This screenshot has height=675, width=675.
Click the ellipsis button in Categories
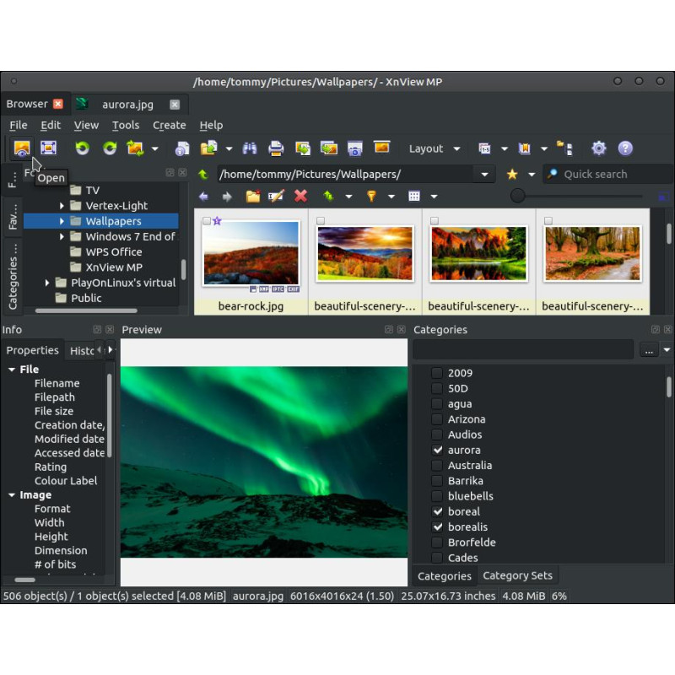pos(649,350)
